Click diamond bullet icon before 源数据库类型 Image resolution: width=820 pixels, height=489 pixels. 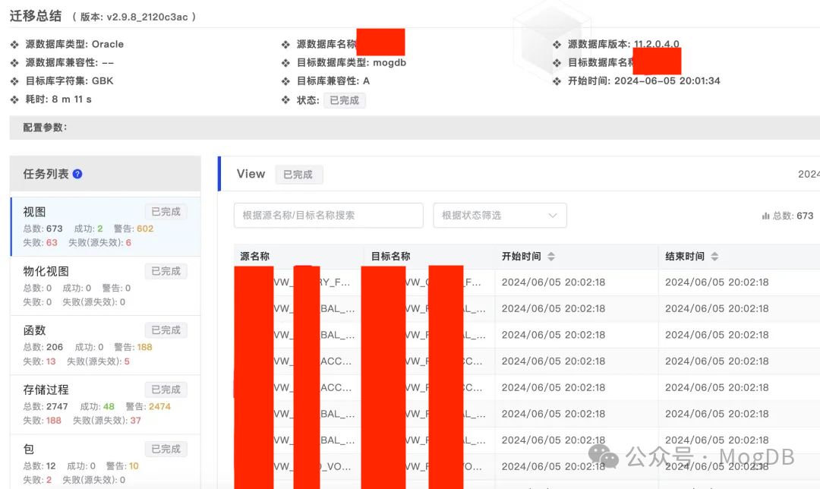coord(14,45)
